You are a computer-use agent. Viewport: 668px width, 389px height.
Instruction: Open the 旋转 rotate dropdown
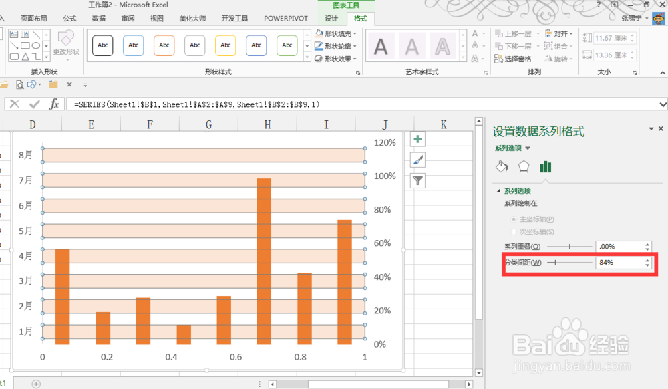[x=559, y=59]
